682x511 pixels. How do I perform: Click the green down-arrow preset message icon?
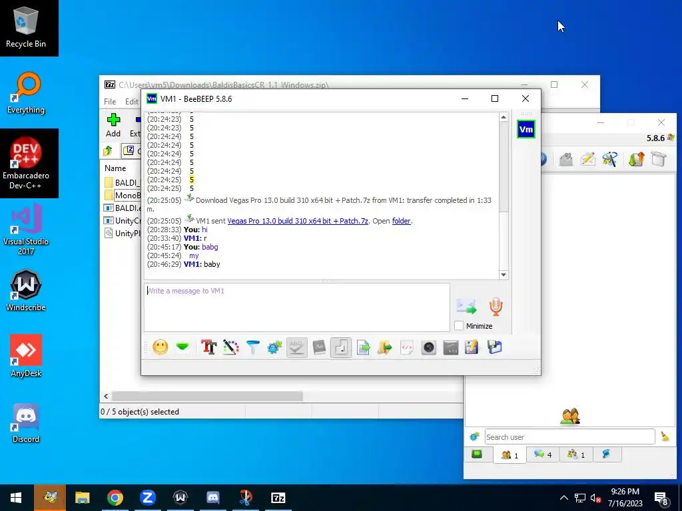[x=182, y=347]
